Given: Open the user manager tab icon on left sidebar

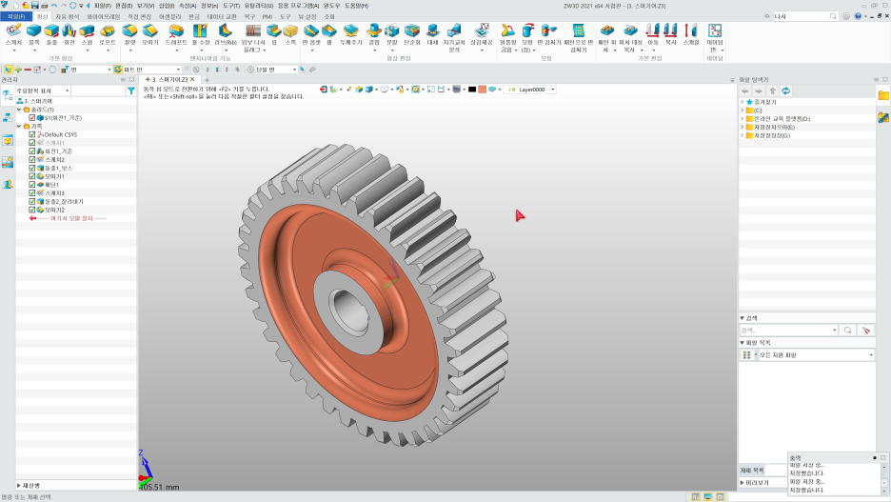Looking at the screenshot, I should pos(8,184).
